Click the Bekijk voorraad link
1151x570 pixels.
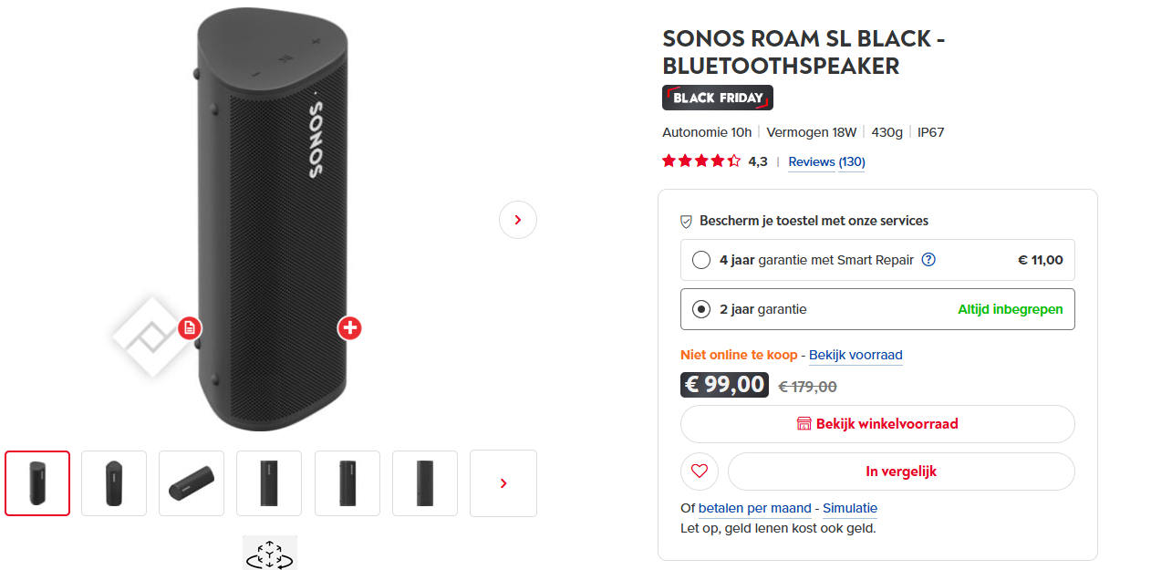855,355
